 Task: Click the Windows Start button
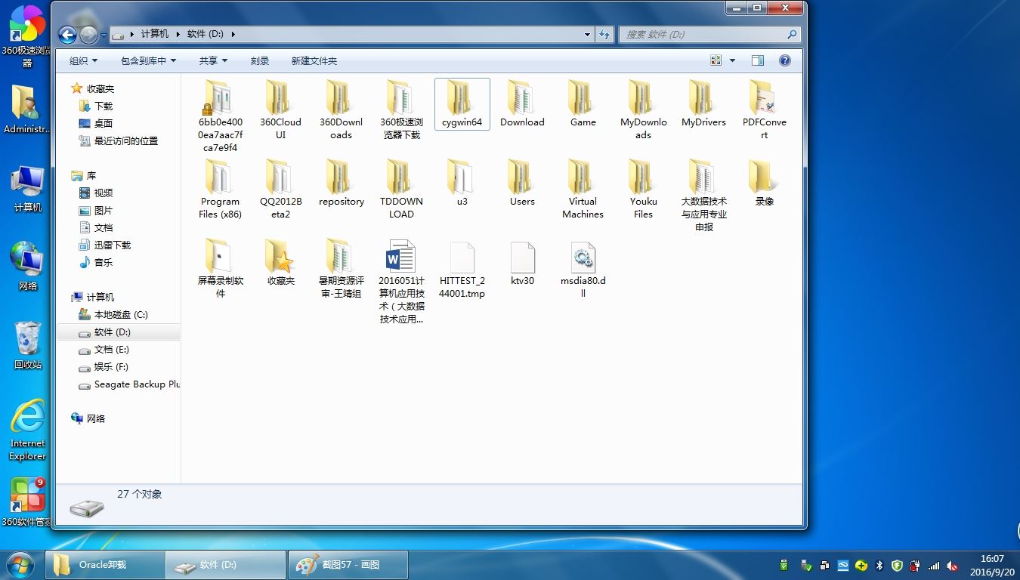[20, 565]
